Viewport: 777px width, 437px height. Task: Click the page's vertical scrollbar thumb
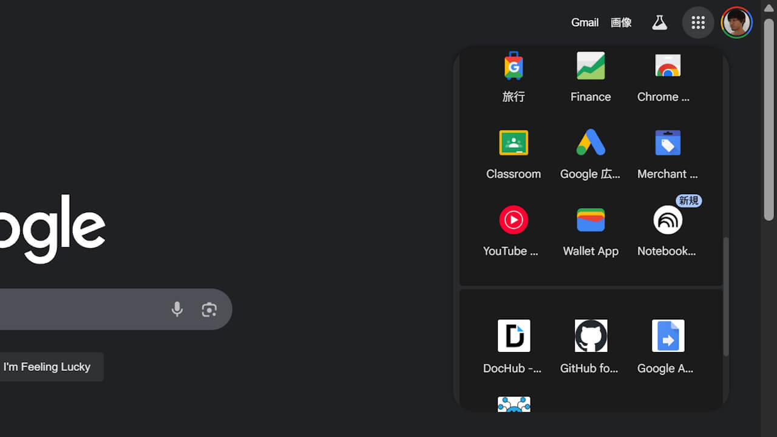[769, 118]
